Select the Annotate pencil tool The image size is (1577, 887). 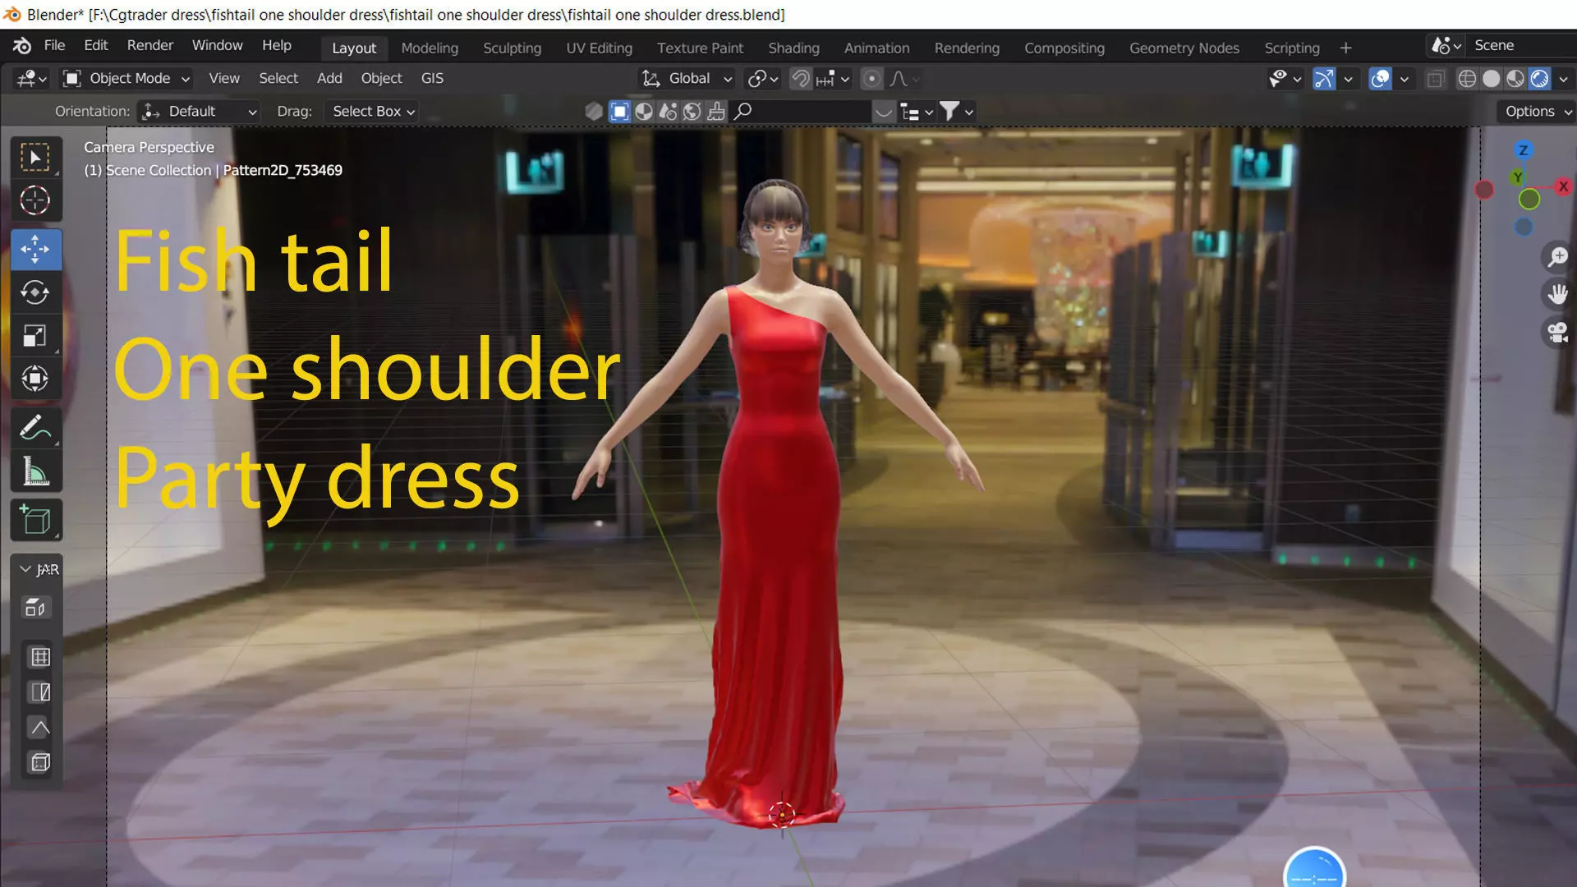34,428
